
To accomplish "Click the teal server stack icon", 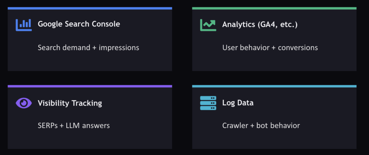I will 208,103.
